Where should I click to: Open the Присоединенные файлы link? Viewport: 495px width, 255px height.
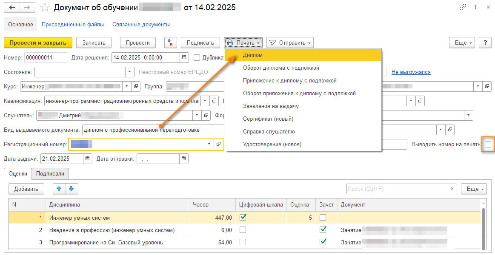coord(73,25)
